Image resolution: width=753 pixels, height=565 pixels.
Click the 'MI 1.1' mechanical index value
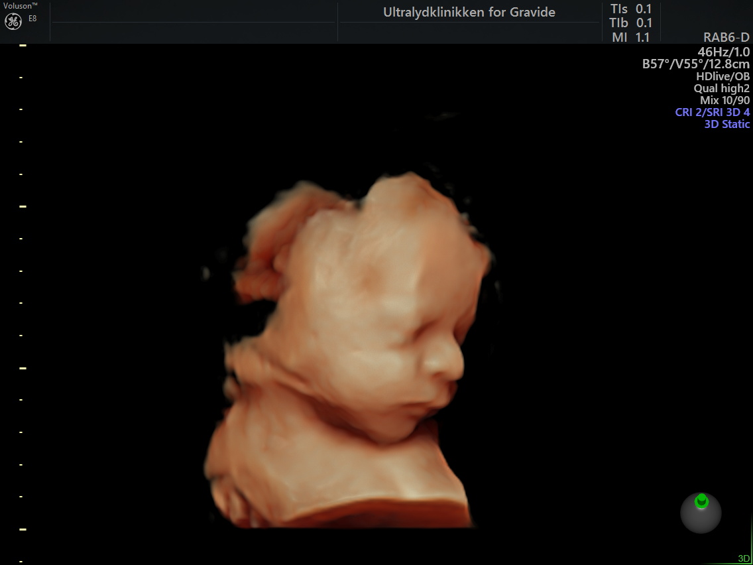[631, 37]
